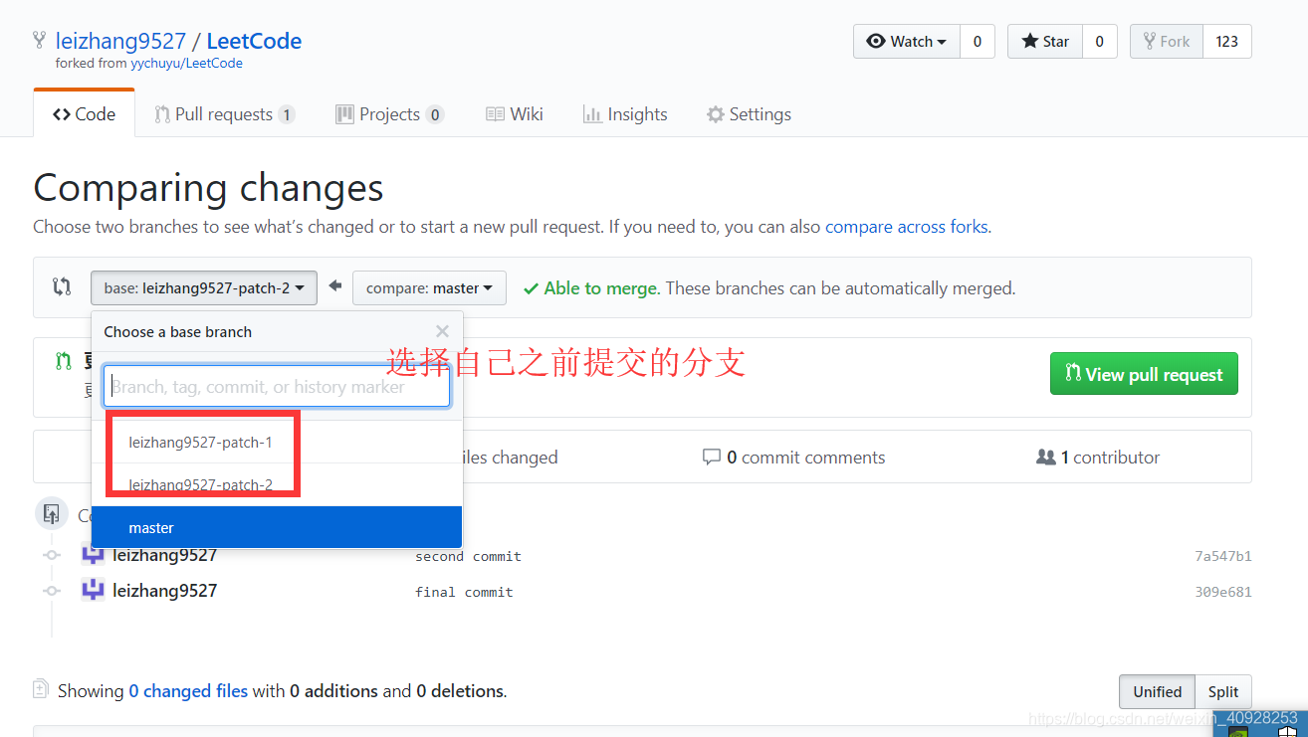The image size is (1308, 737).
Task: Star the repository
Action: [1045, 41]
